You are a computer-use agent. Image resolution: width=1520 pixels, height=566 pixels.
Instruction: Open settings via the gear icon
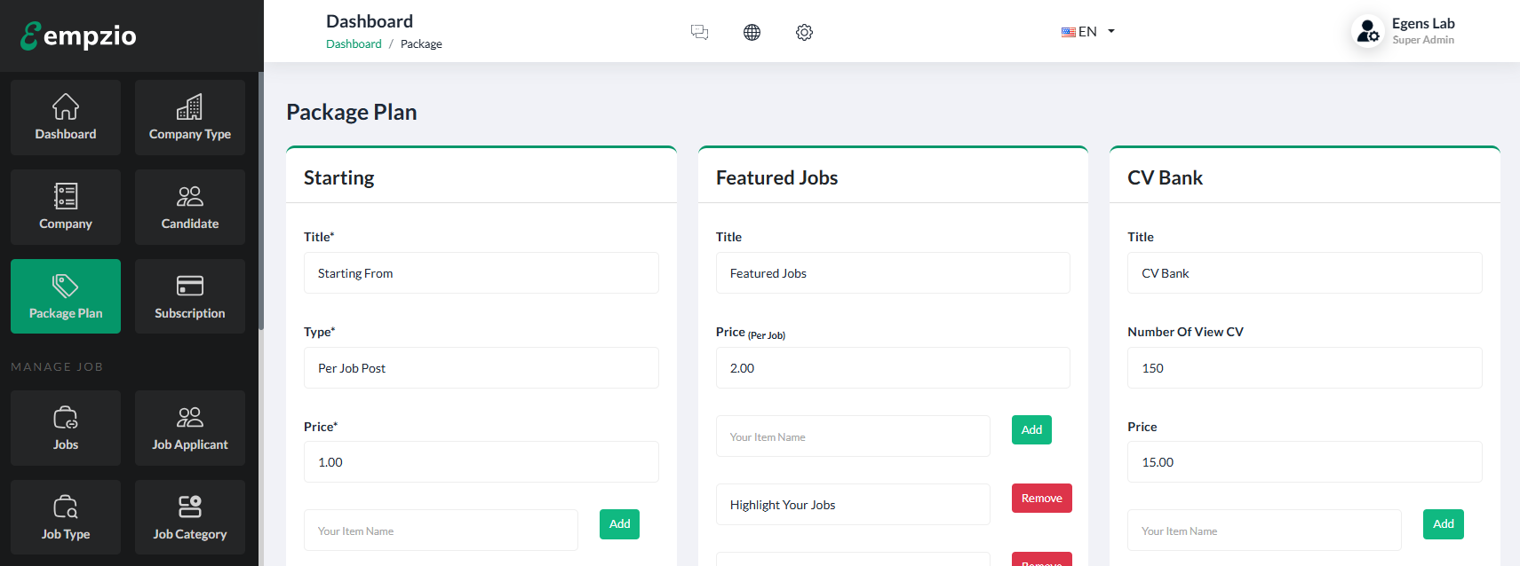(804, 33)
